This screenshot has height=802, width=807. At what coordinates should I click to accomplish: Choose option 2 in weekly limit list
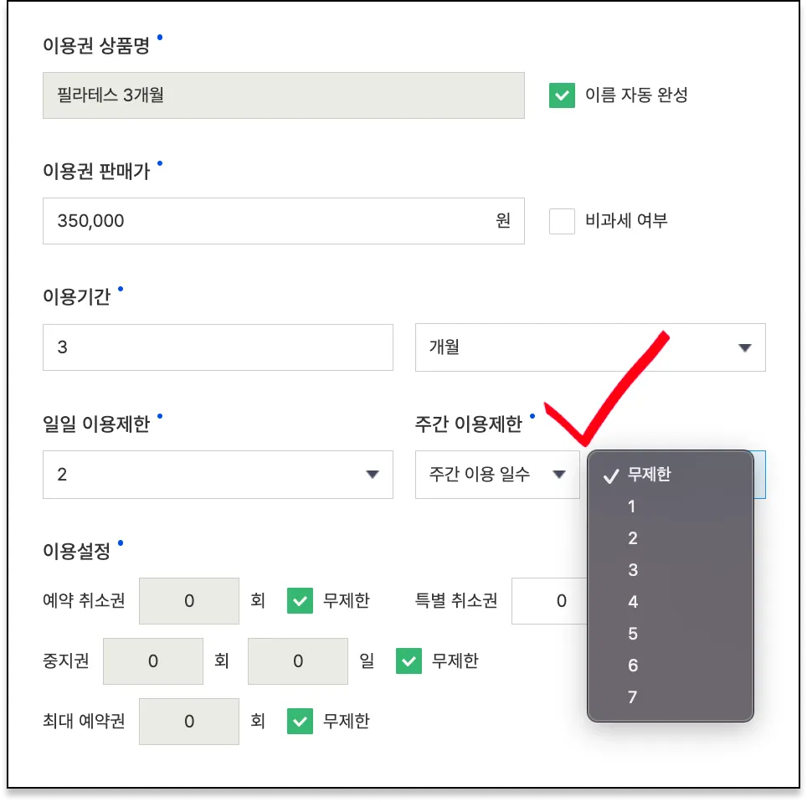[633, 538]
